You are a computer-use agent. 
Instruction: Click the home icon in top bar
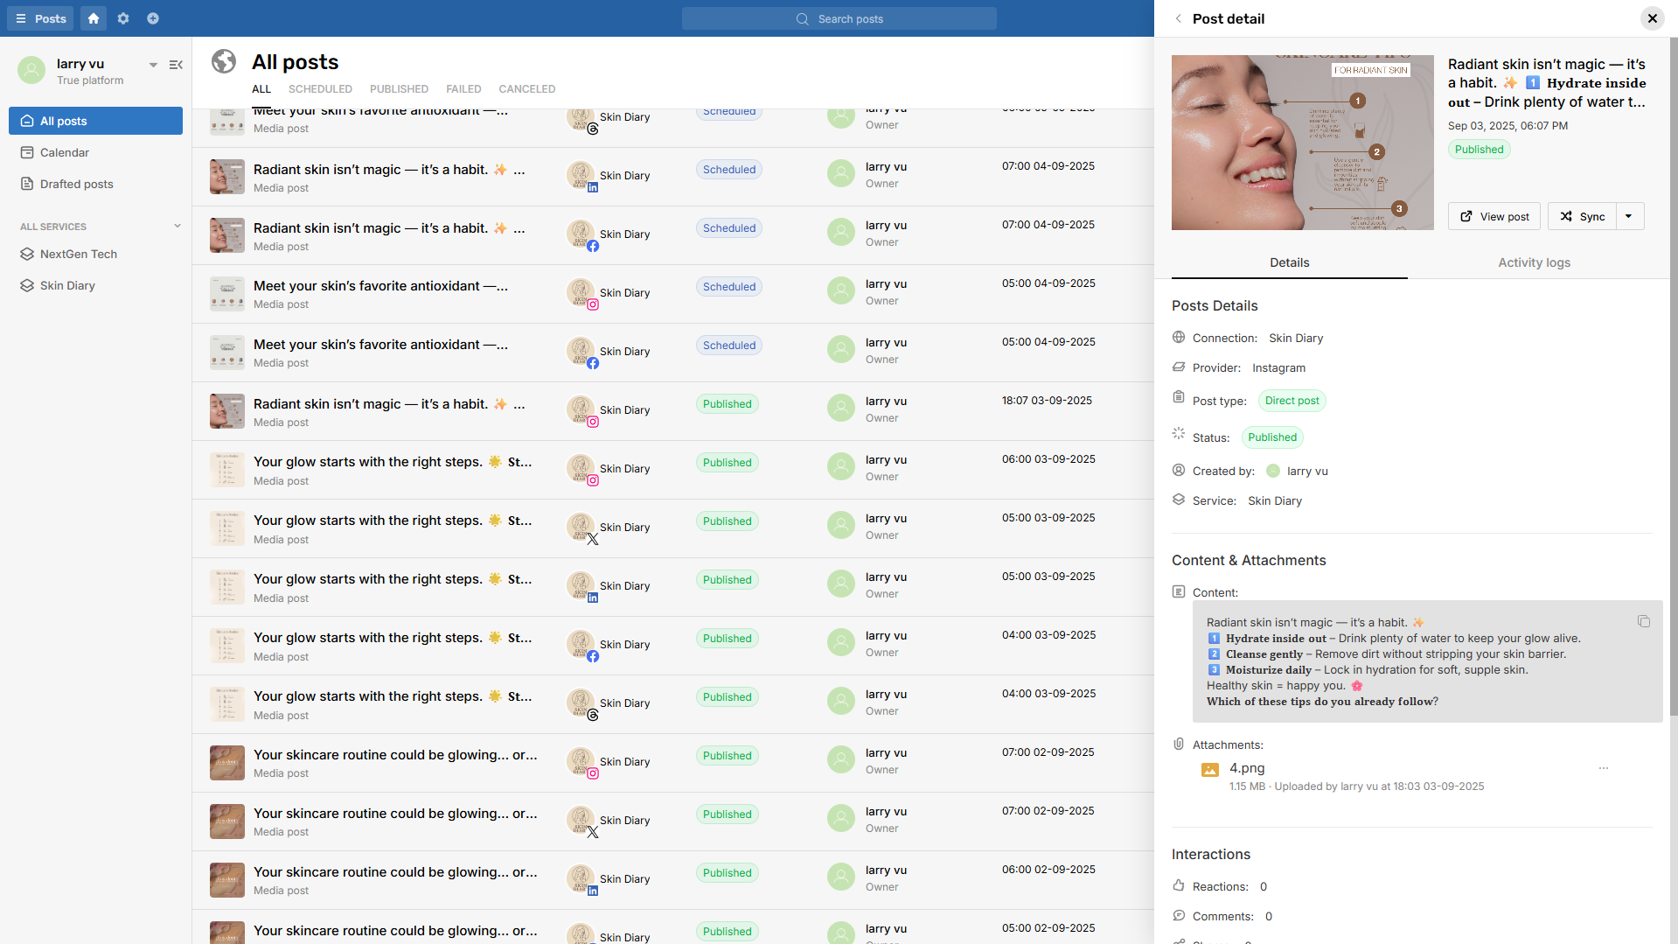[94, 18]
